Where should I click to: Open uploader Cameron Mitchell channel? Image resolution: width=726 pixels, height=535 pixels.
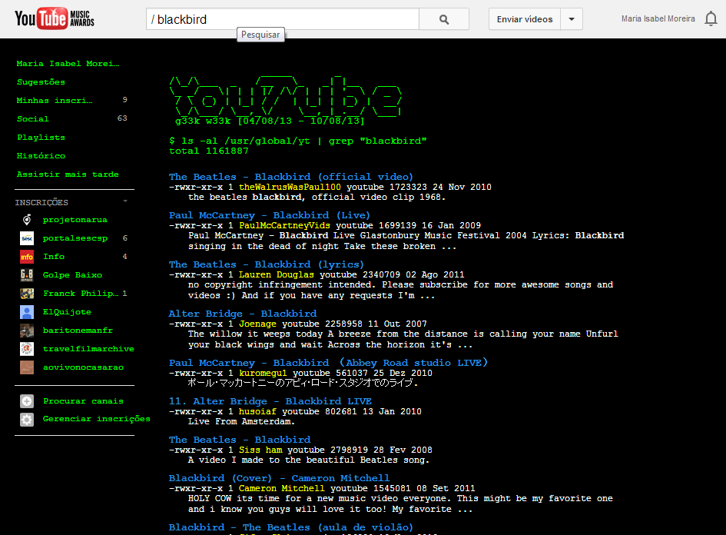[x=282, y=488]
